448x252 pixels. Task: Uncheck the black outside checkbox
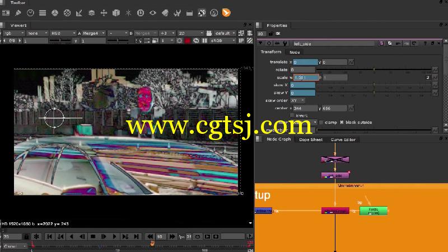342,122
